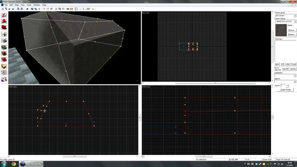The height and width of the screenshot is (167, 297).
Task: Select the Clipping tool
Action: (4, 66)
